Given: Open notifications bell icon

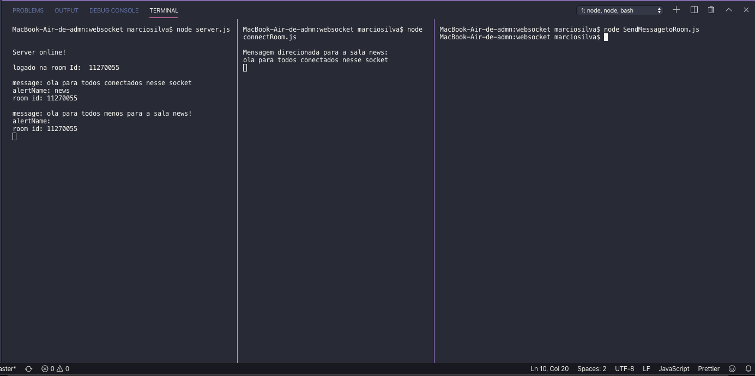Looking at the screenshot, I should click(x=748, y=369).
